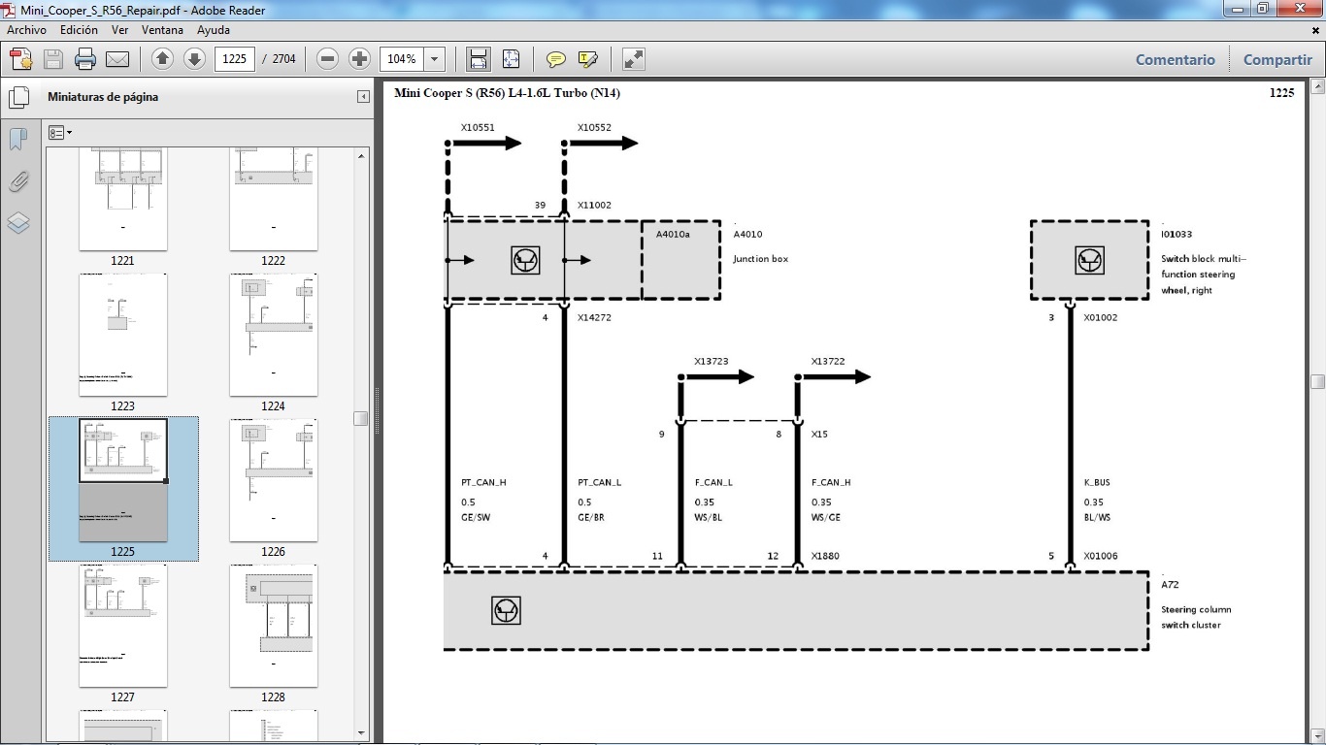Click the fit one full page icon
Image resolution: width=1326 pixels, height=745 pixels.
[x=512, y=59]
